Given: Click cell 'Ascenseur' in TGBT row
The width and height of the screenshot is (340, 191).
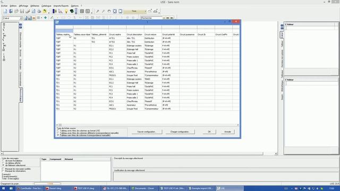Looking at the screenshot, I should [135, 72].
